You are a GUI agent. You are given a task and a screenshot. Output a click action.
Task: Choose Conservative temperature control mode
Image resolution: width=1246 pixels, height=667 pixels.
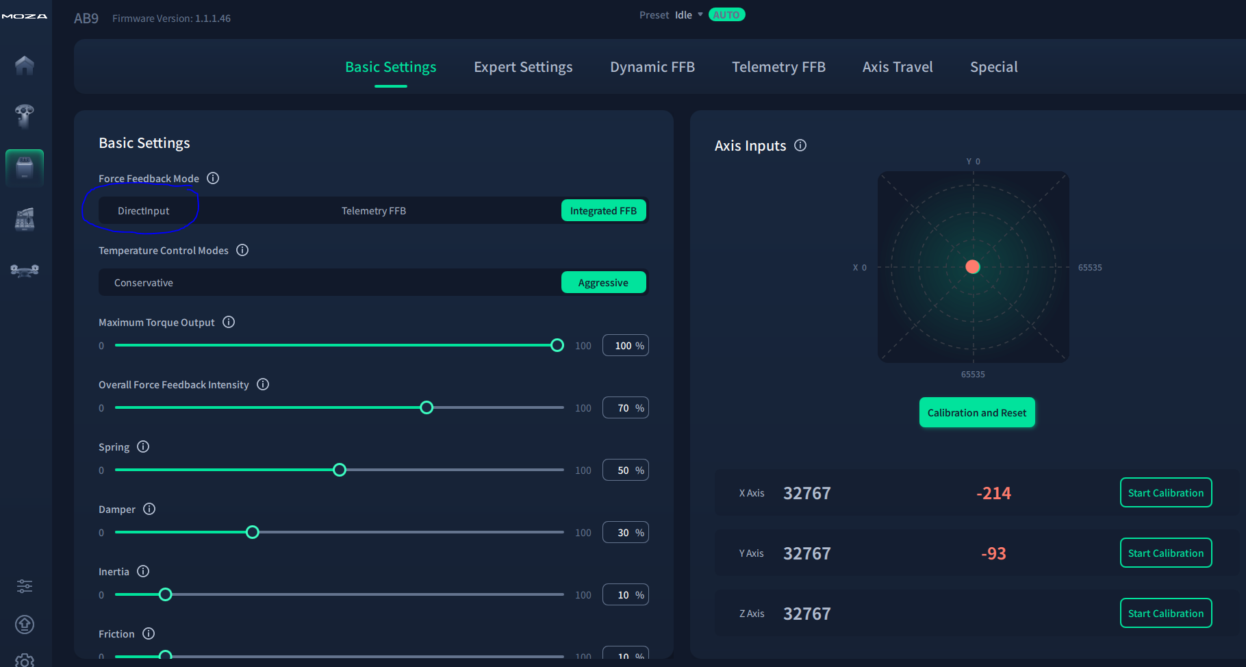pyautogui.click(x=144, y=283)
